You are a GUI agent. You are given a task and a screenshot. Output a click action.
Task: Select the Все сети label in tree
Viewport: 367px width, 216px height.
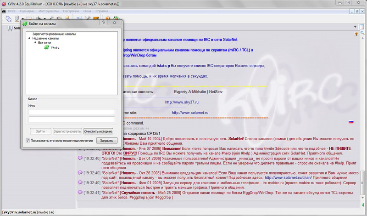(44, 43)
